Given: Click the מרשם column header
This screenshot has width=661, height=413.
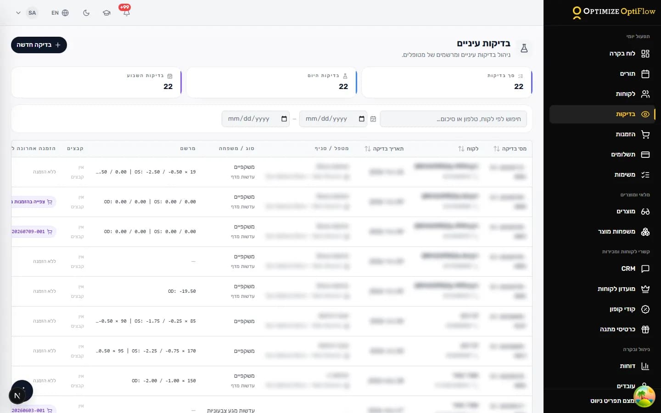Looking at the screenshot, I should tap(188, 149).
